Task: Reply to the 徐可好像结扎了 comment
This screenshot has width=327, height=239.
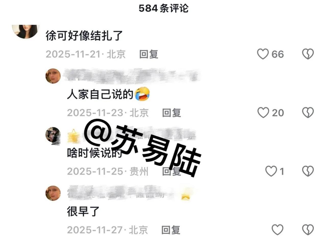Action: 149,54
